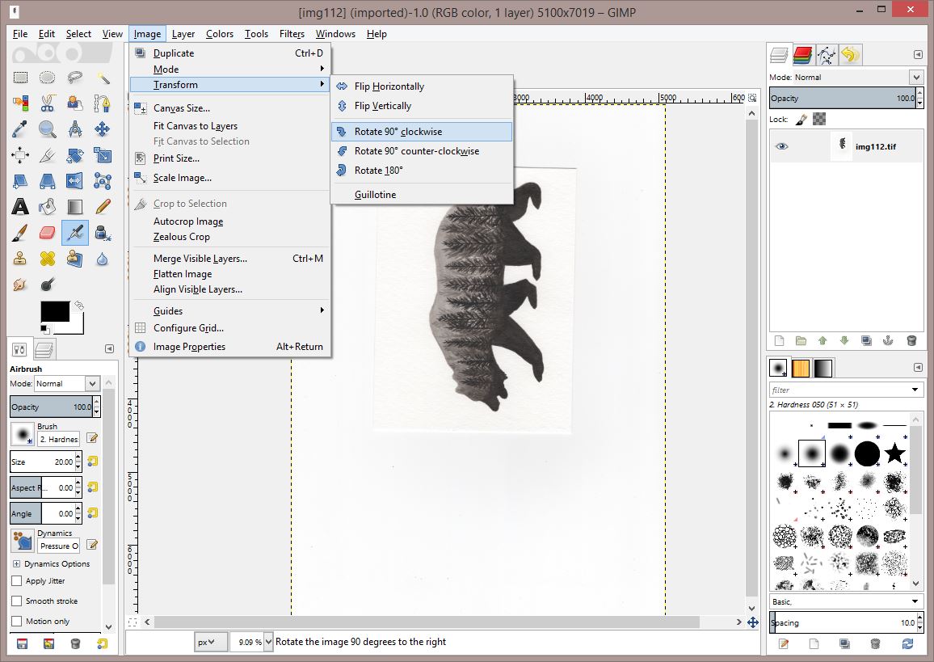The height and width of the screenshot is (662, 934).
Task: Open the Filters menu
Action: pyautogui.click(x=292, y=34)
